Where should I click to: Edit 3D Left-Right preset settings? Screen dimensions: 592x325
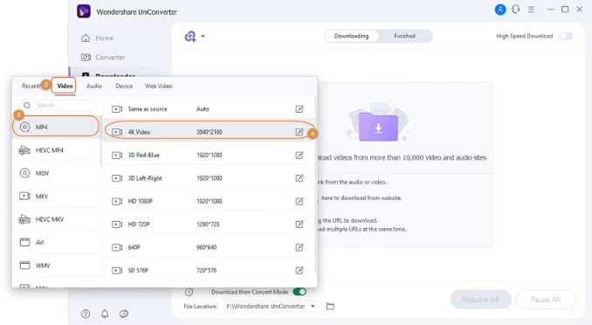299,178
